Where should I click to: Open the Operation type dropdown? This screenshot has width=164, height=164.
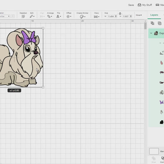(5, 16)
